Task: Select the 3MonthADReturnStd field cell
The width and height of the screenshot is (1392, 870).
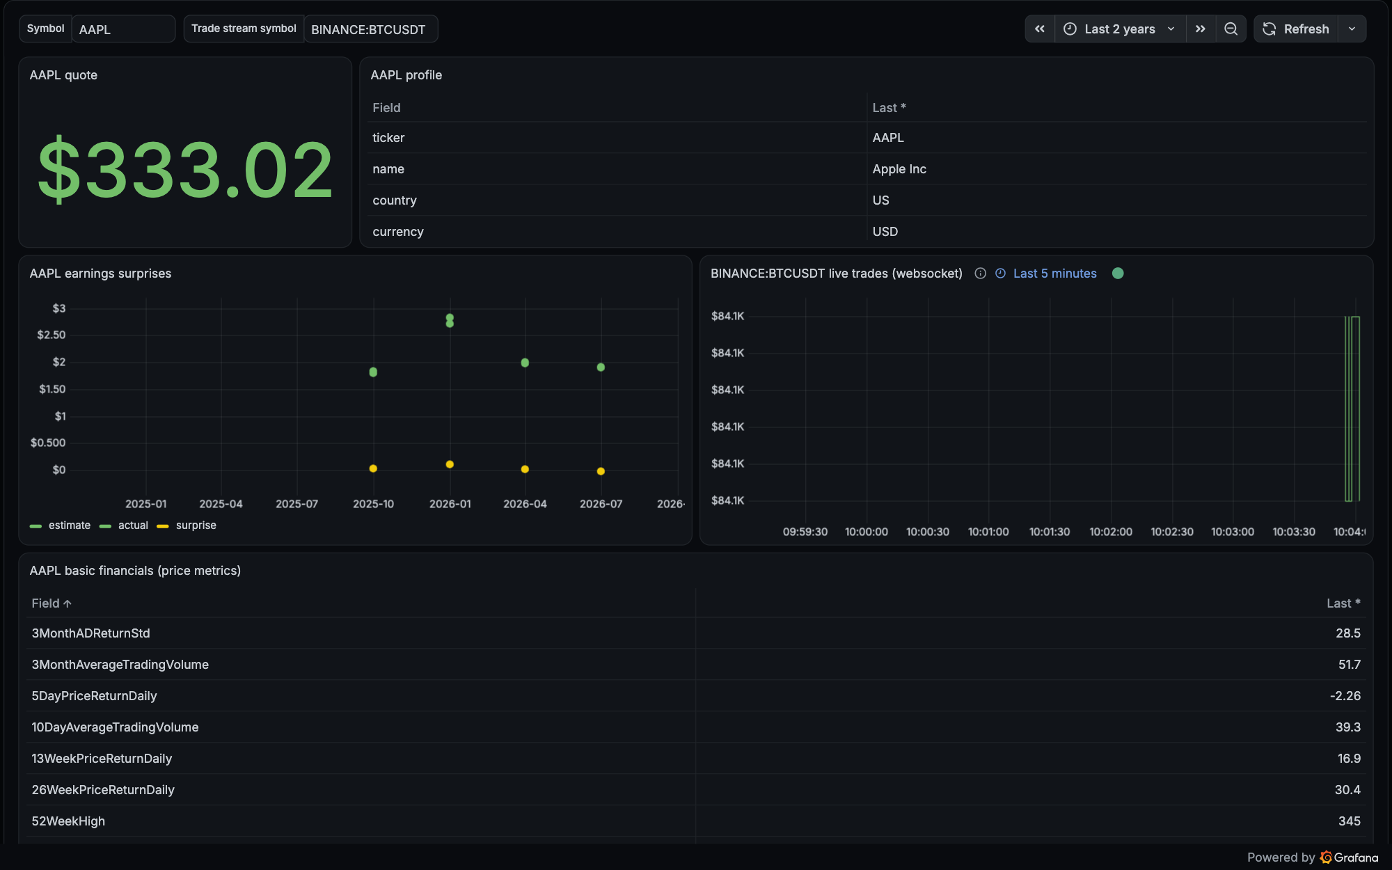Action: pyautogui.click(x=361, y=633)
